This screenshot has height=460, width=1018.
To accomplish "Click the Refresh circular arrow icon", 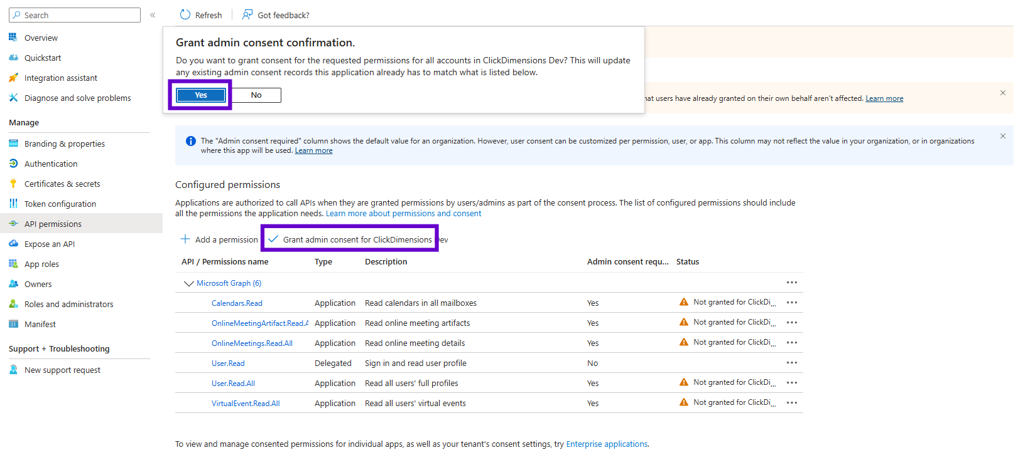I will pos(185,14).
